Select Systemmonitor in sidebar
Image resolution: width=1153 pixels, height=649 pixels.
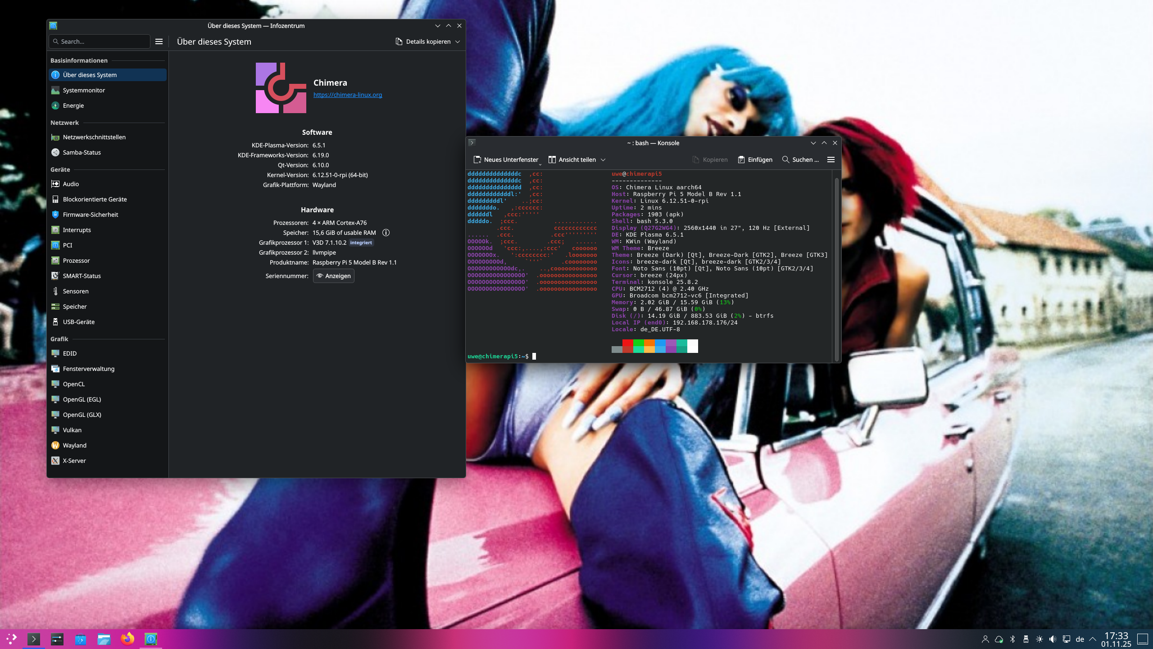click(x=84, y=90)
